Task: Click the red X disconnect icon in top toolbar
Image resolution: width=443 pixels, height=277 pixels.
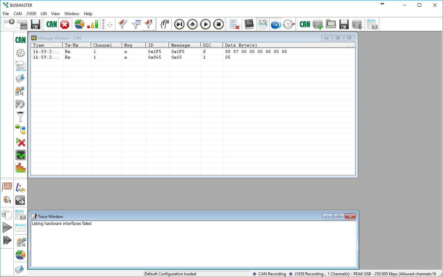Action: click(65, 24)
